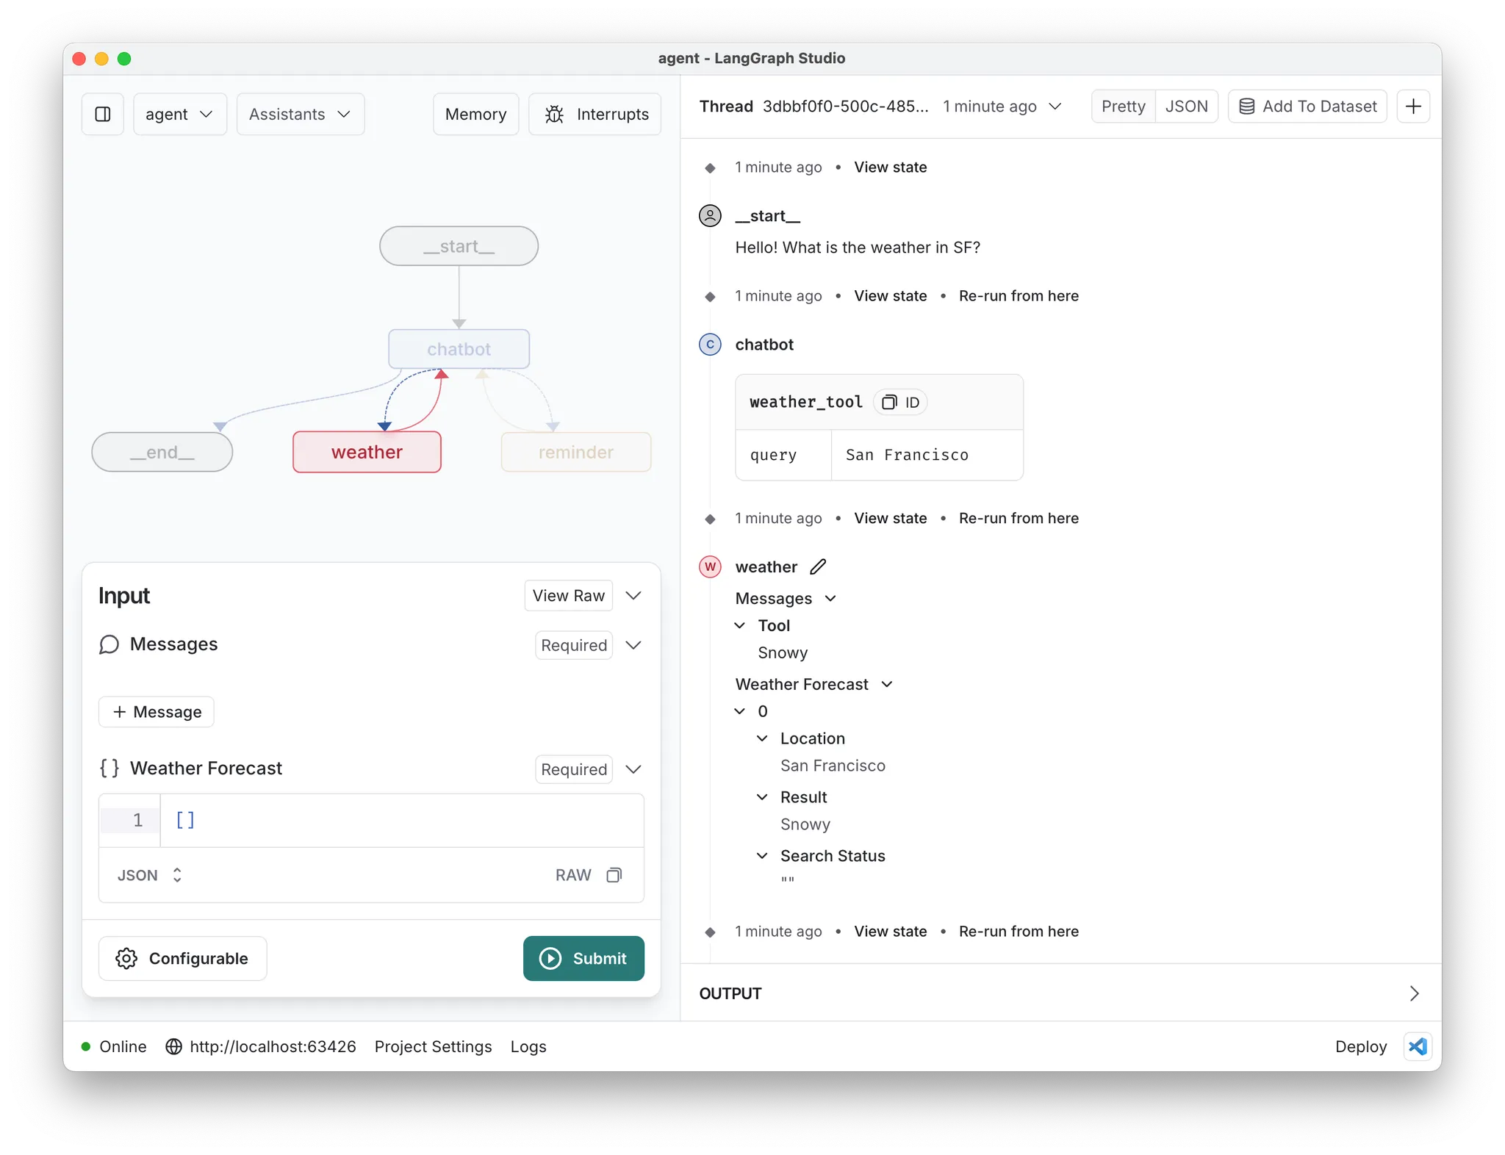This screenshot has width=1505, height=1155.
Task: Collapse the Search Status field
Action: [763, 856]
